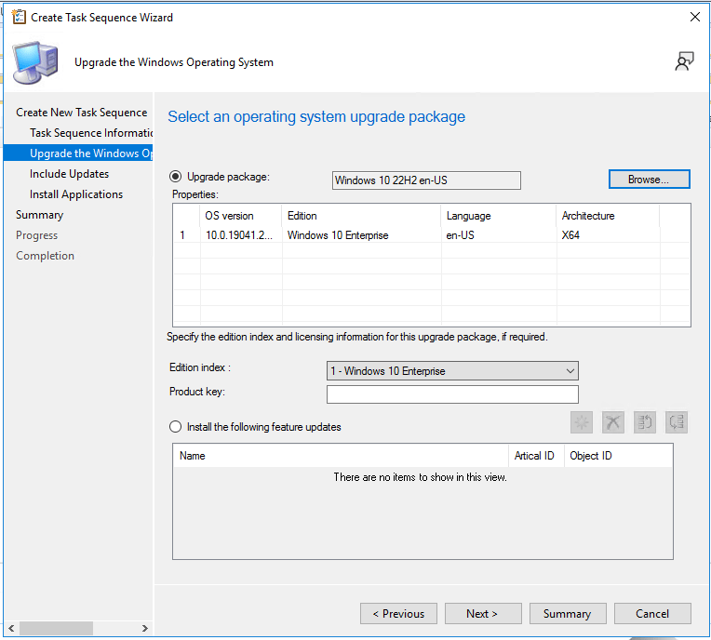
Task: Go back with the Previous button
Action: (x=398, y=614)
